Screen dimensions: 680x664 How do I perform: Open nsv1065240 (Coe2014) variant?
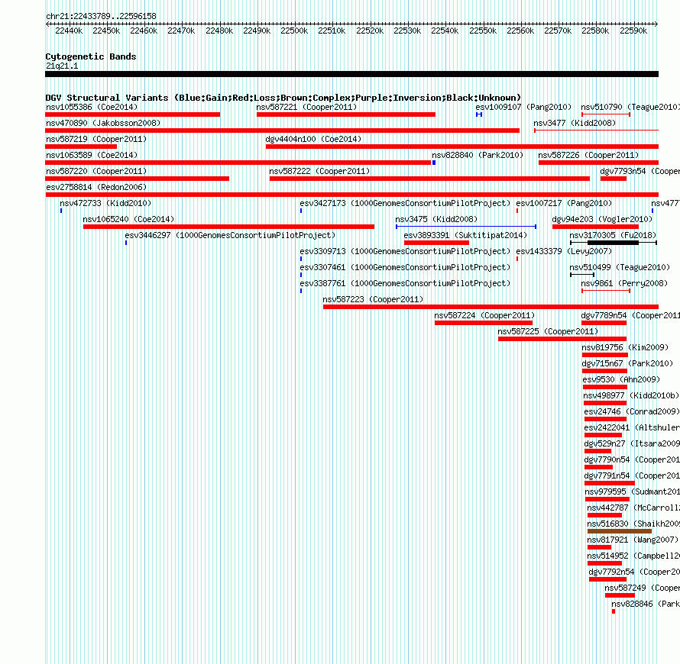pyautogui.click(x=228, y=227)
